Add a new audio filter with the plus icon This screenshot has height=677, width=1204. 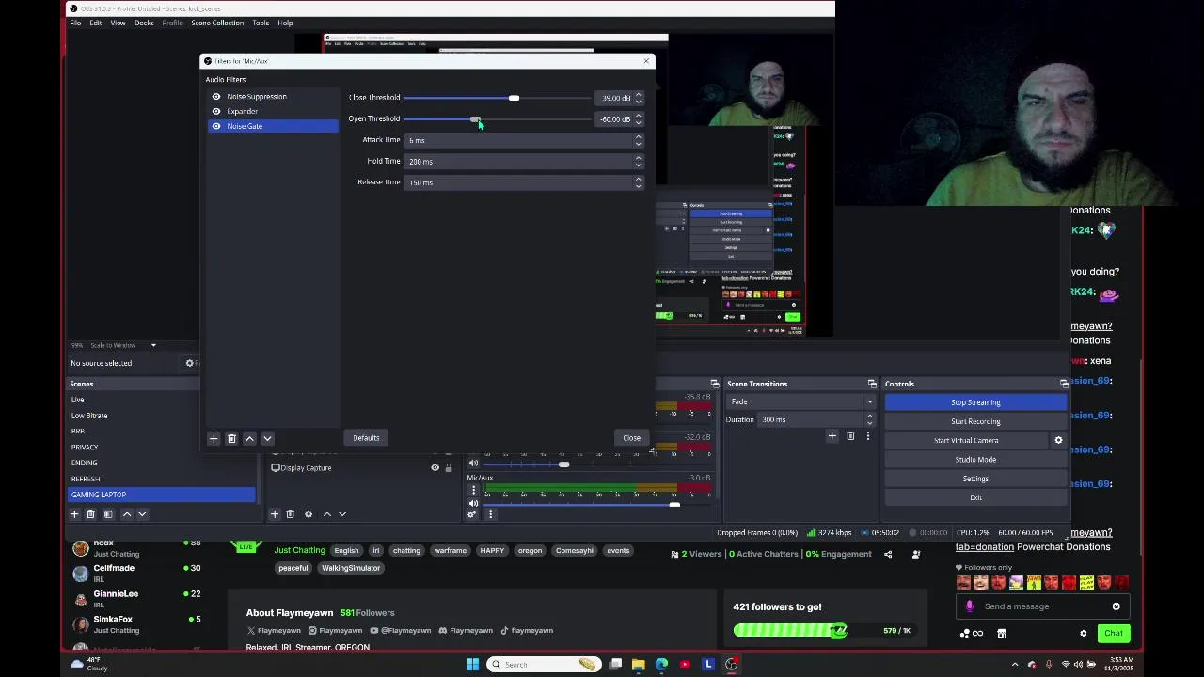tap(214, 438)
